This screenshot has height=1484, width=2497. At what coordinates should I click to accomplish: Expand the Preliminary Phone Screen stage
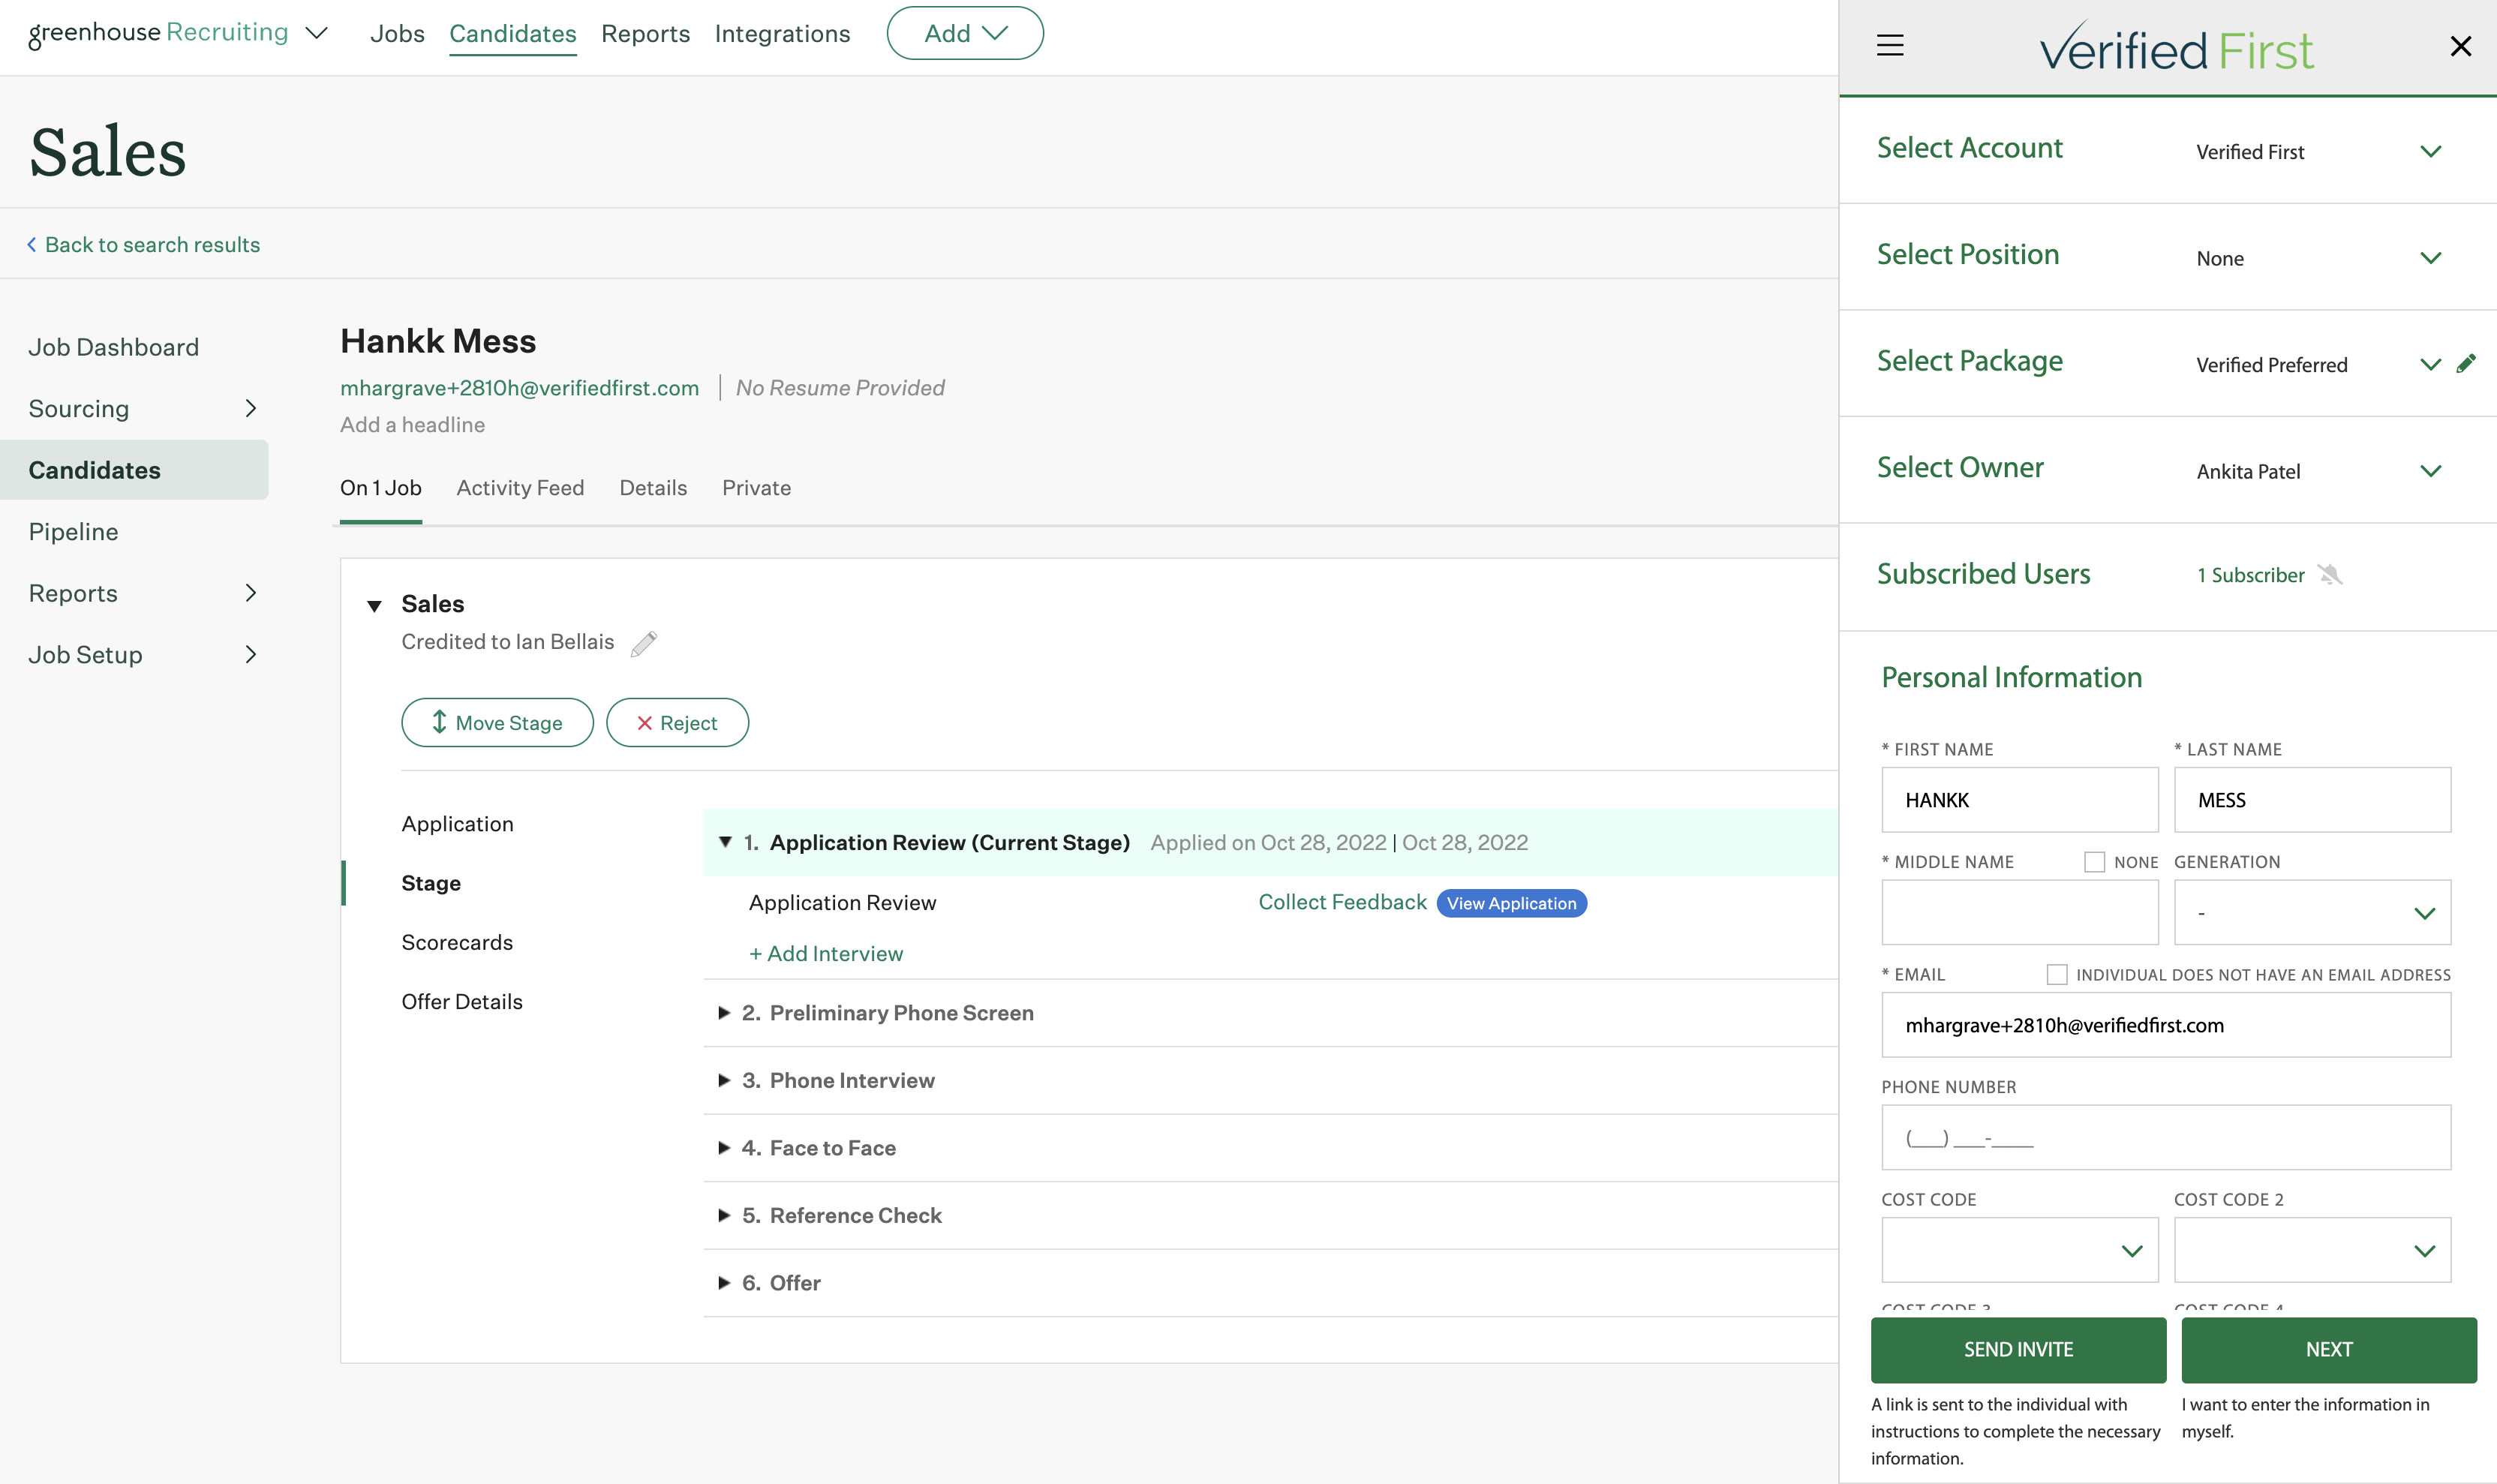click(x=725, y=1013)
